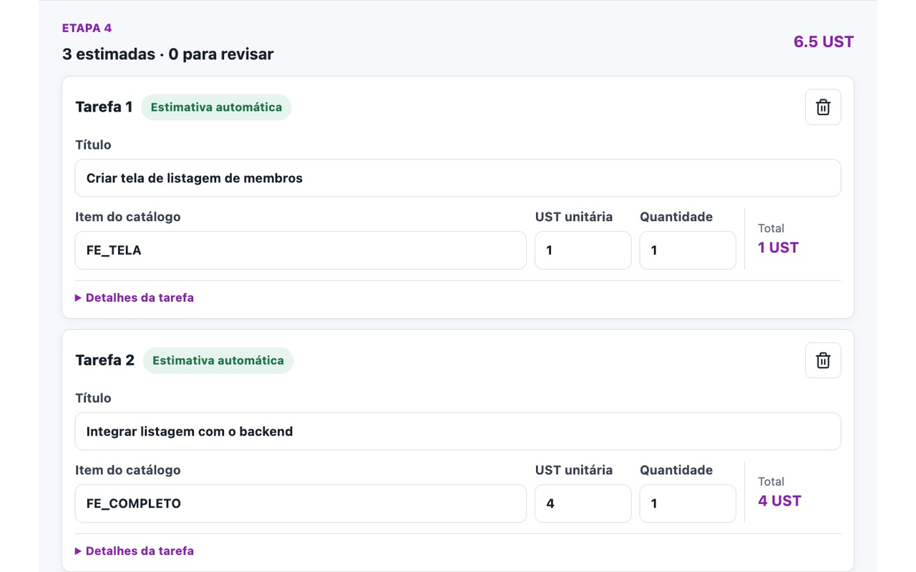This screenshot has width=916, height=572.
Task: Select the Quantidade field of Tarefa 1
Action: tap(688, 250)
